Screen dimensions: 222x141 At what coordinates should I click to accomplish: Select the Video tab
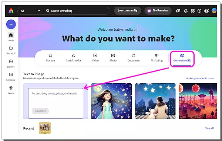[x=95, y=58]
